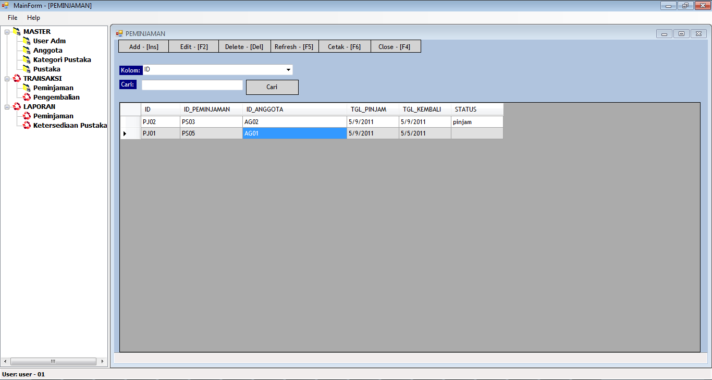Click the Add - [Ins] button
The width and height of the screenshot is (712, 380).
point(143,46)
